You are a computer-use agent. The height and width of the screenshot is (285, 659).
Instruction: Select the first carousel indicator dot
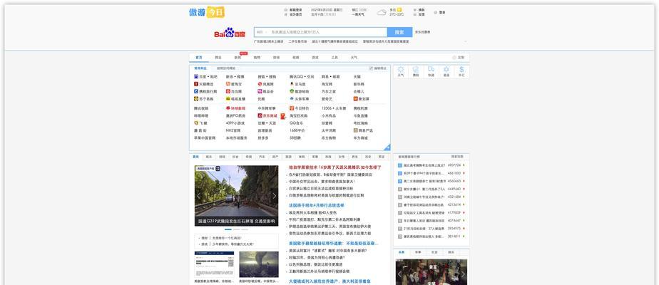(x=228, y=229)
